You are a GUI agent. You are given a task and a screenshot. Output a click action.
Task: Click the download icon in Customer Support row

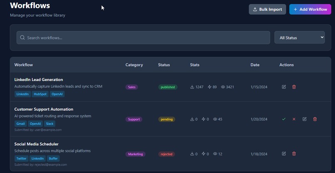192,119
